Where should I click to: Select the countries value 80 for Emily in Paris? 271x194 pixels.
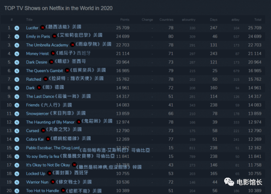pyautogui.click(x=171, y=37)
